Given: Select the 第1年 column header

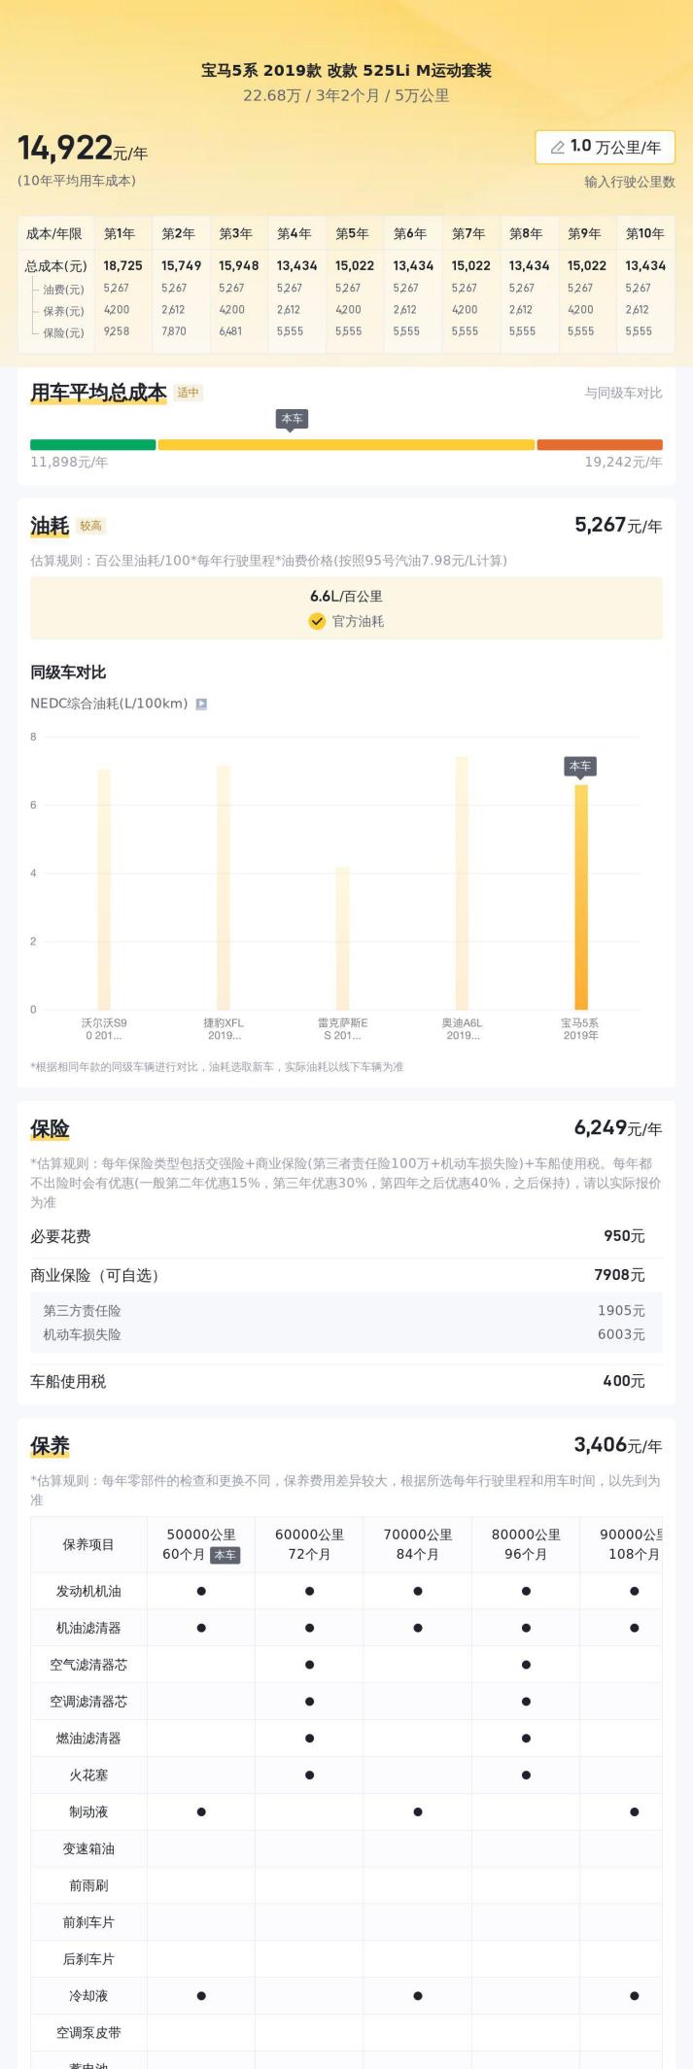Looking at the screenshot, I should point(120,234).
